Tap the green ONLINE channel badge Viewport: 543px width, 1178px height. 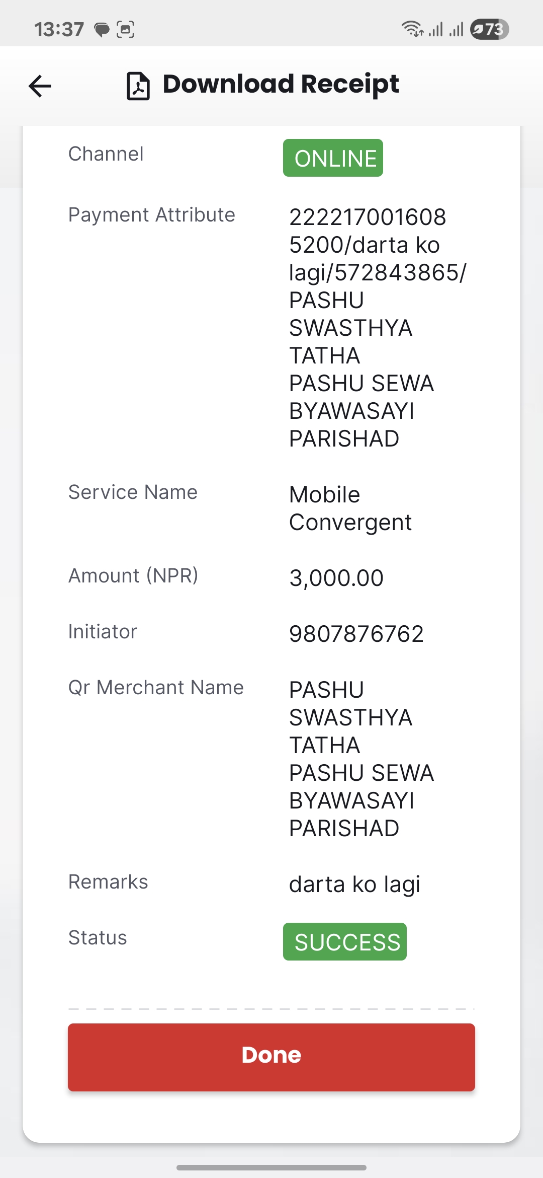click(x=333, y=158)
